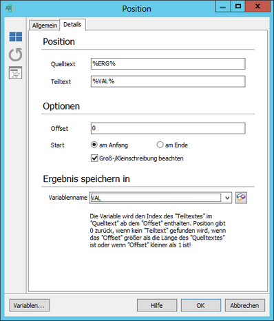The width and height of the screenshot is (274, 321).
Task: Click the Quelltext input field
Action: click(x=168, y=64)
